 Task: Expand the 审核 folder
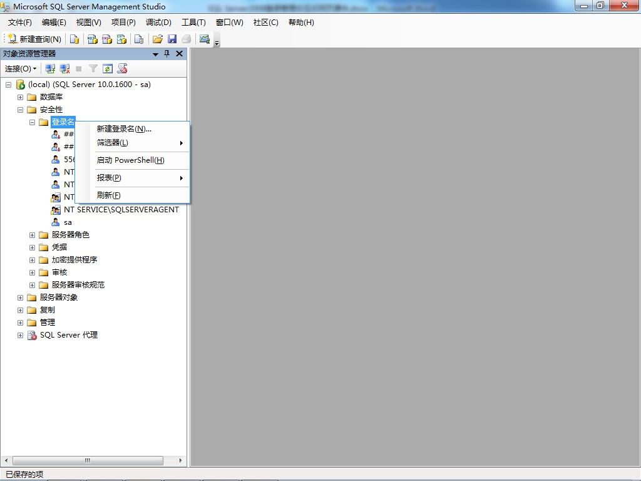pyautogui.click(x=32, y=272)
